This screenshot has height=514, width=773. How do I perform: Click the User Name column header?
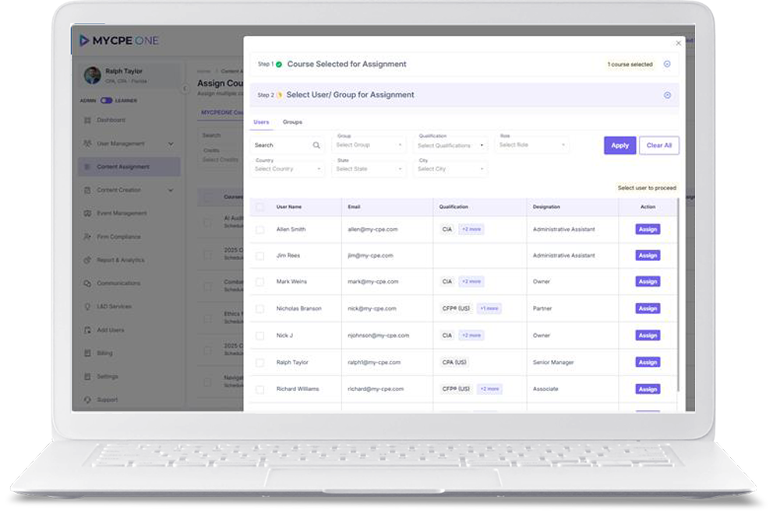tap(289, 207)
